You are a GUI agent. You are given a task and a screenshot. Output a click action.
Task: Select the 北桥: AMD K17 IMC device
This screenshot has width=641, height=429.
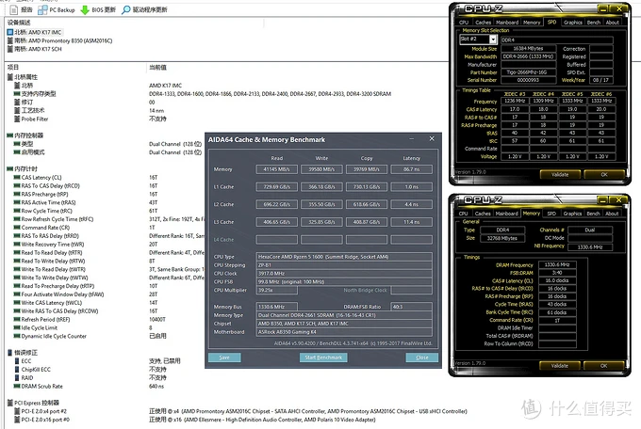click(38, 32)
